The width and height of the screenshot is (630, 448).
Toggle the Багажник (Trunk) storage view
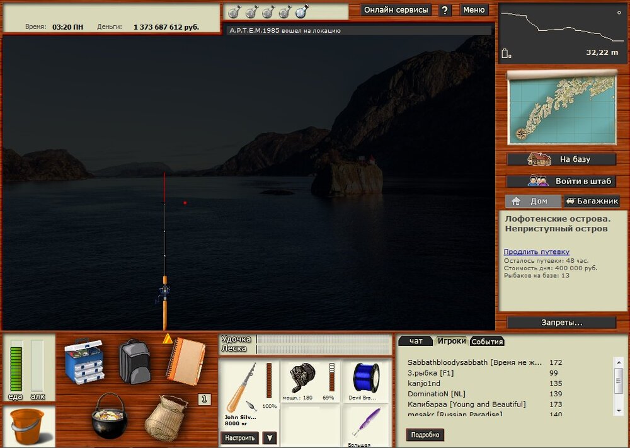[591, 201]
